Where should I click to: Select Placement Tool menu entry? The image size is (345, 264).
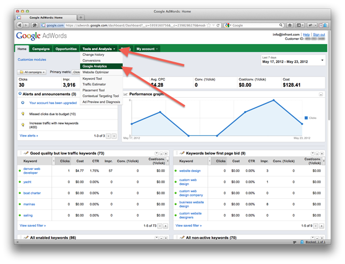coord(93,90)
